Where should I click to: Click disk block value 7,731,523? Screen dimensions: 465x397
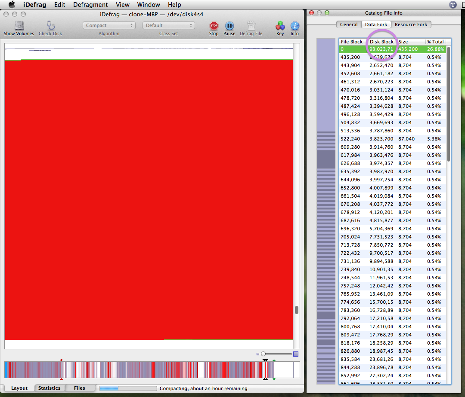click(381, 237)
